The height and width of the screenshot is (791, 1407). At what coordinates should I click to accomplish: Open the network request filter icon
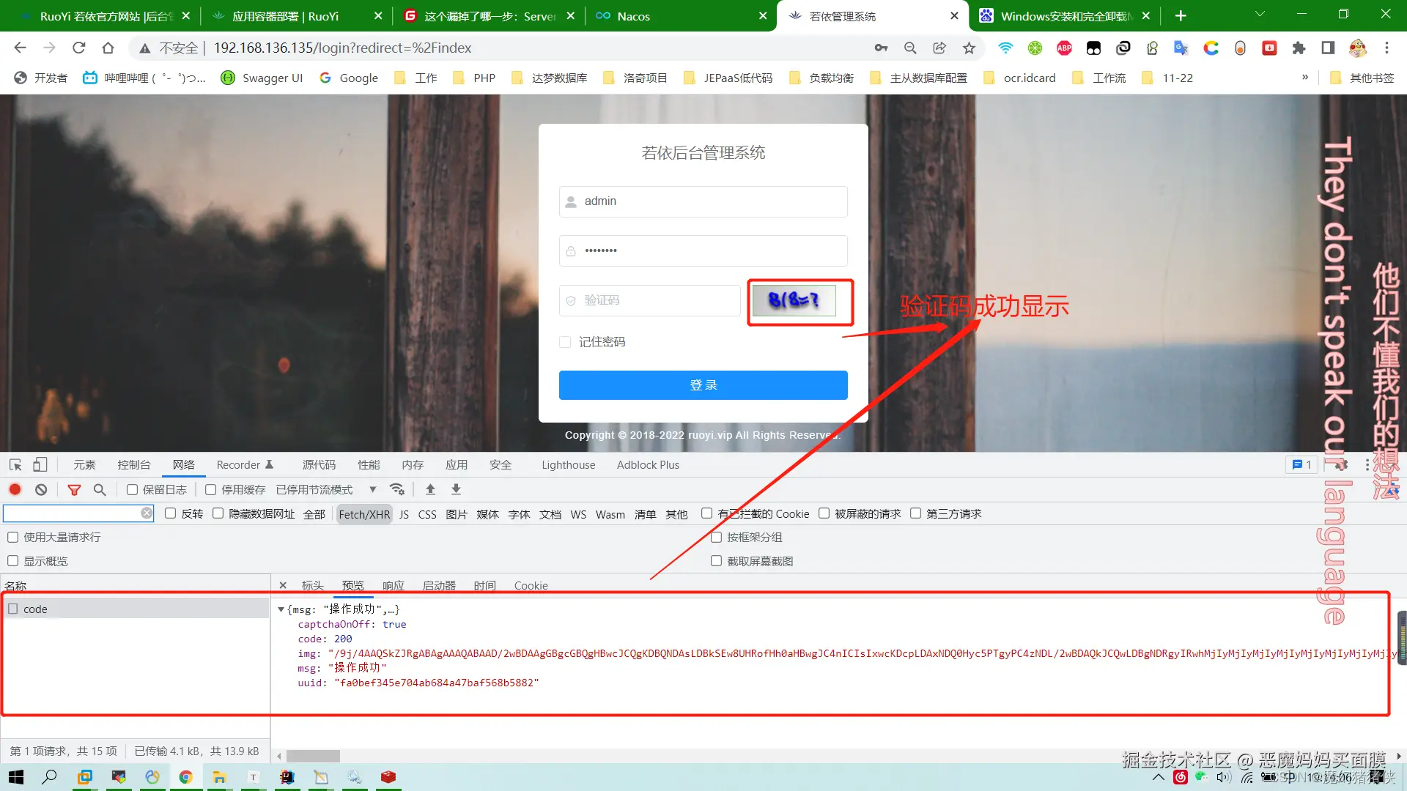(x=74, y=489)
